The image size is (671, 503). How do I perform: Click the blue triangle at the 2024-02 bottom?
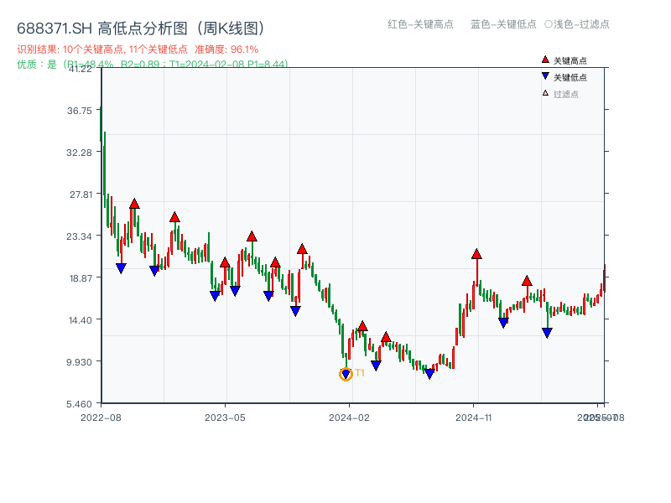(x=376, y=365)
